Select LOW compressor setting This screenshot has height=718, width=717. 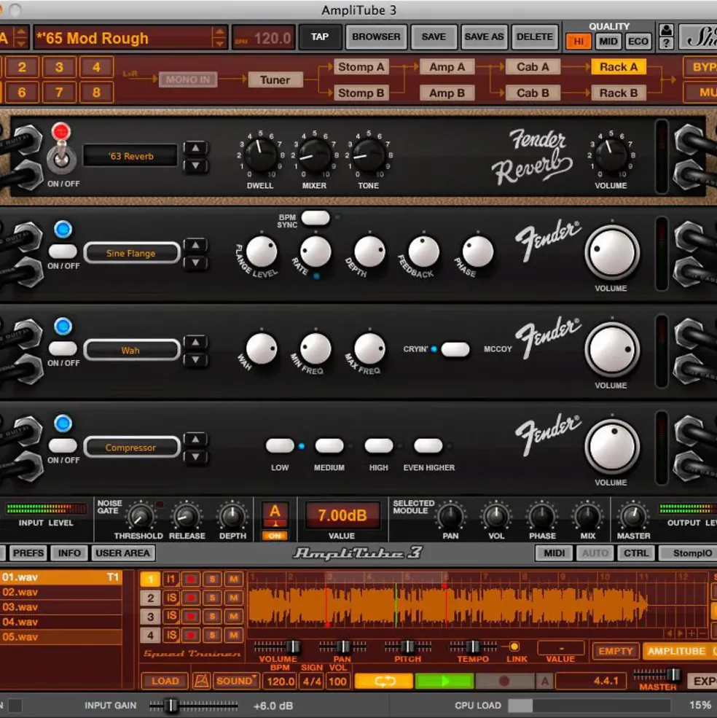coord(280,445)
